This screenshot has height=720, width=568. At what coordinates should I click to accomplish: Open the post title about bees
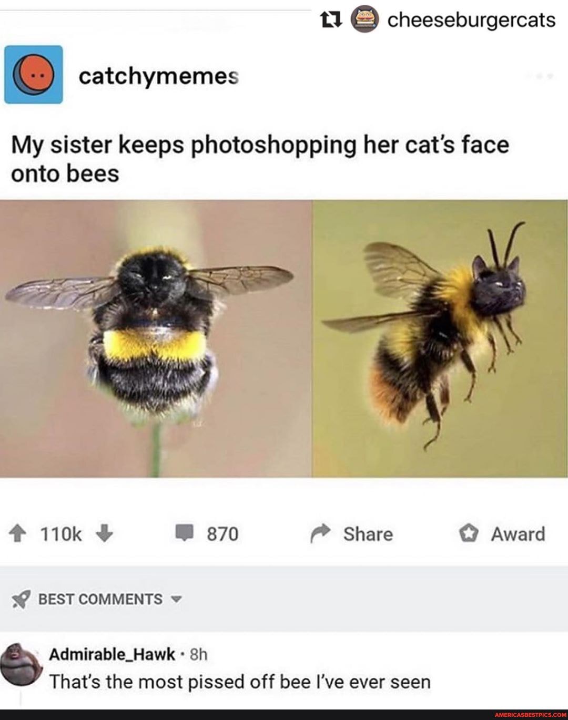click(x=260, y=159)
